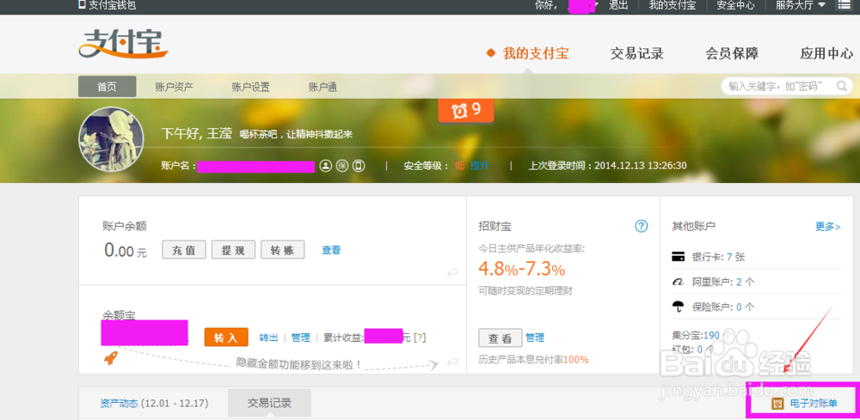Click 安全中心 in top bar
The image size is (860, 420).
(x=735, y=5)
